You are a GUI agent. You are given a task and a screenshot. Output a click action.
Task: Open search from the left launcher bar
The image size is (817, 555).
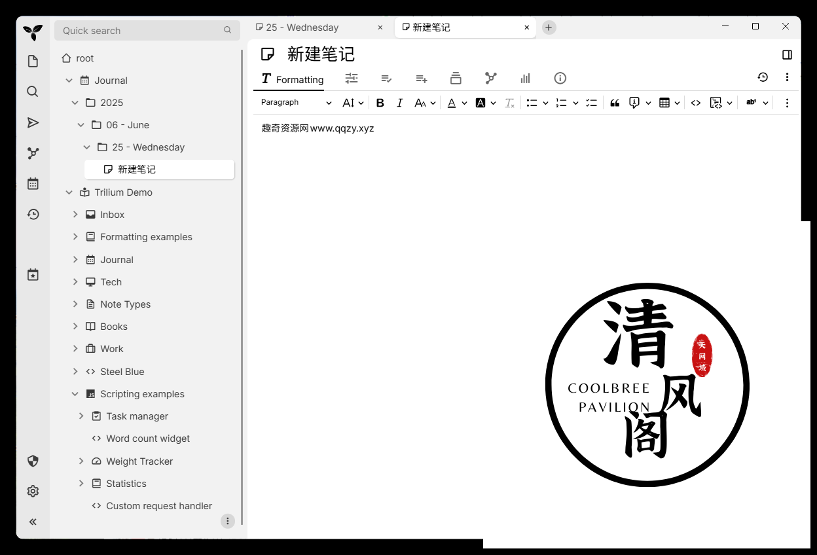click(33, 92)
